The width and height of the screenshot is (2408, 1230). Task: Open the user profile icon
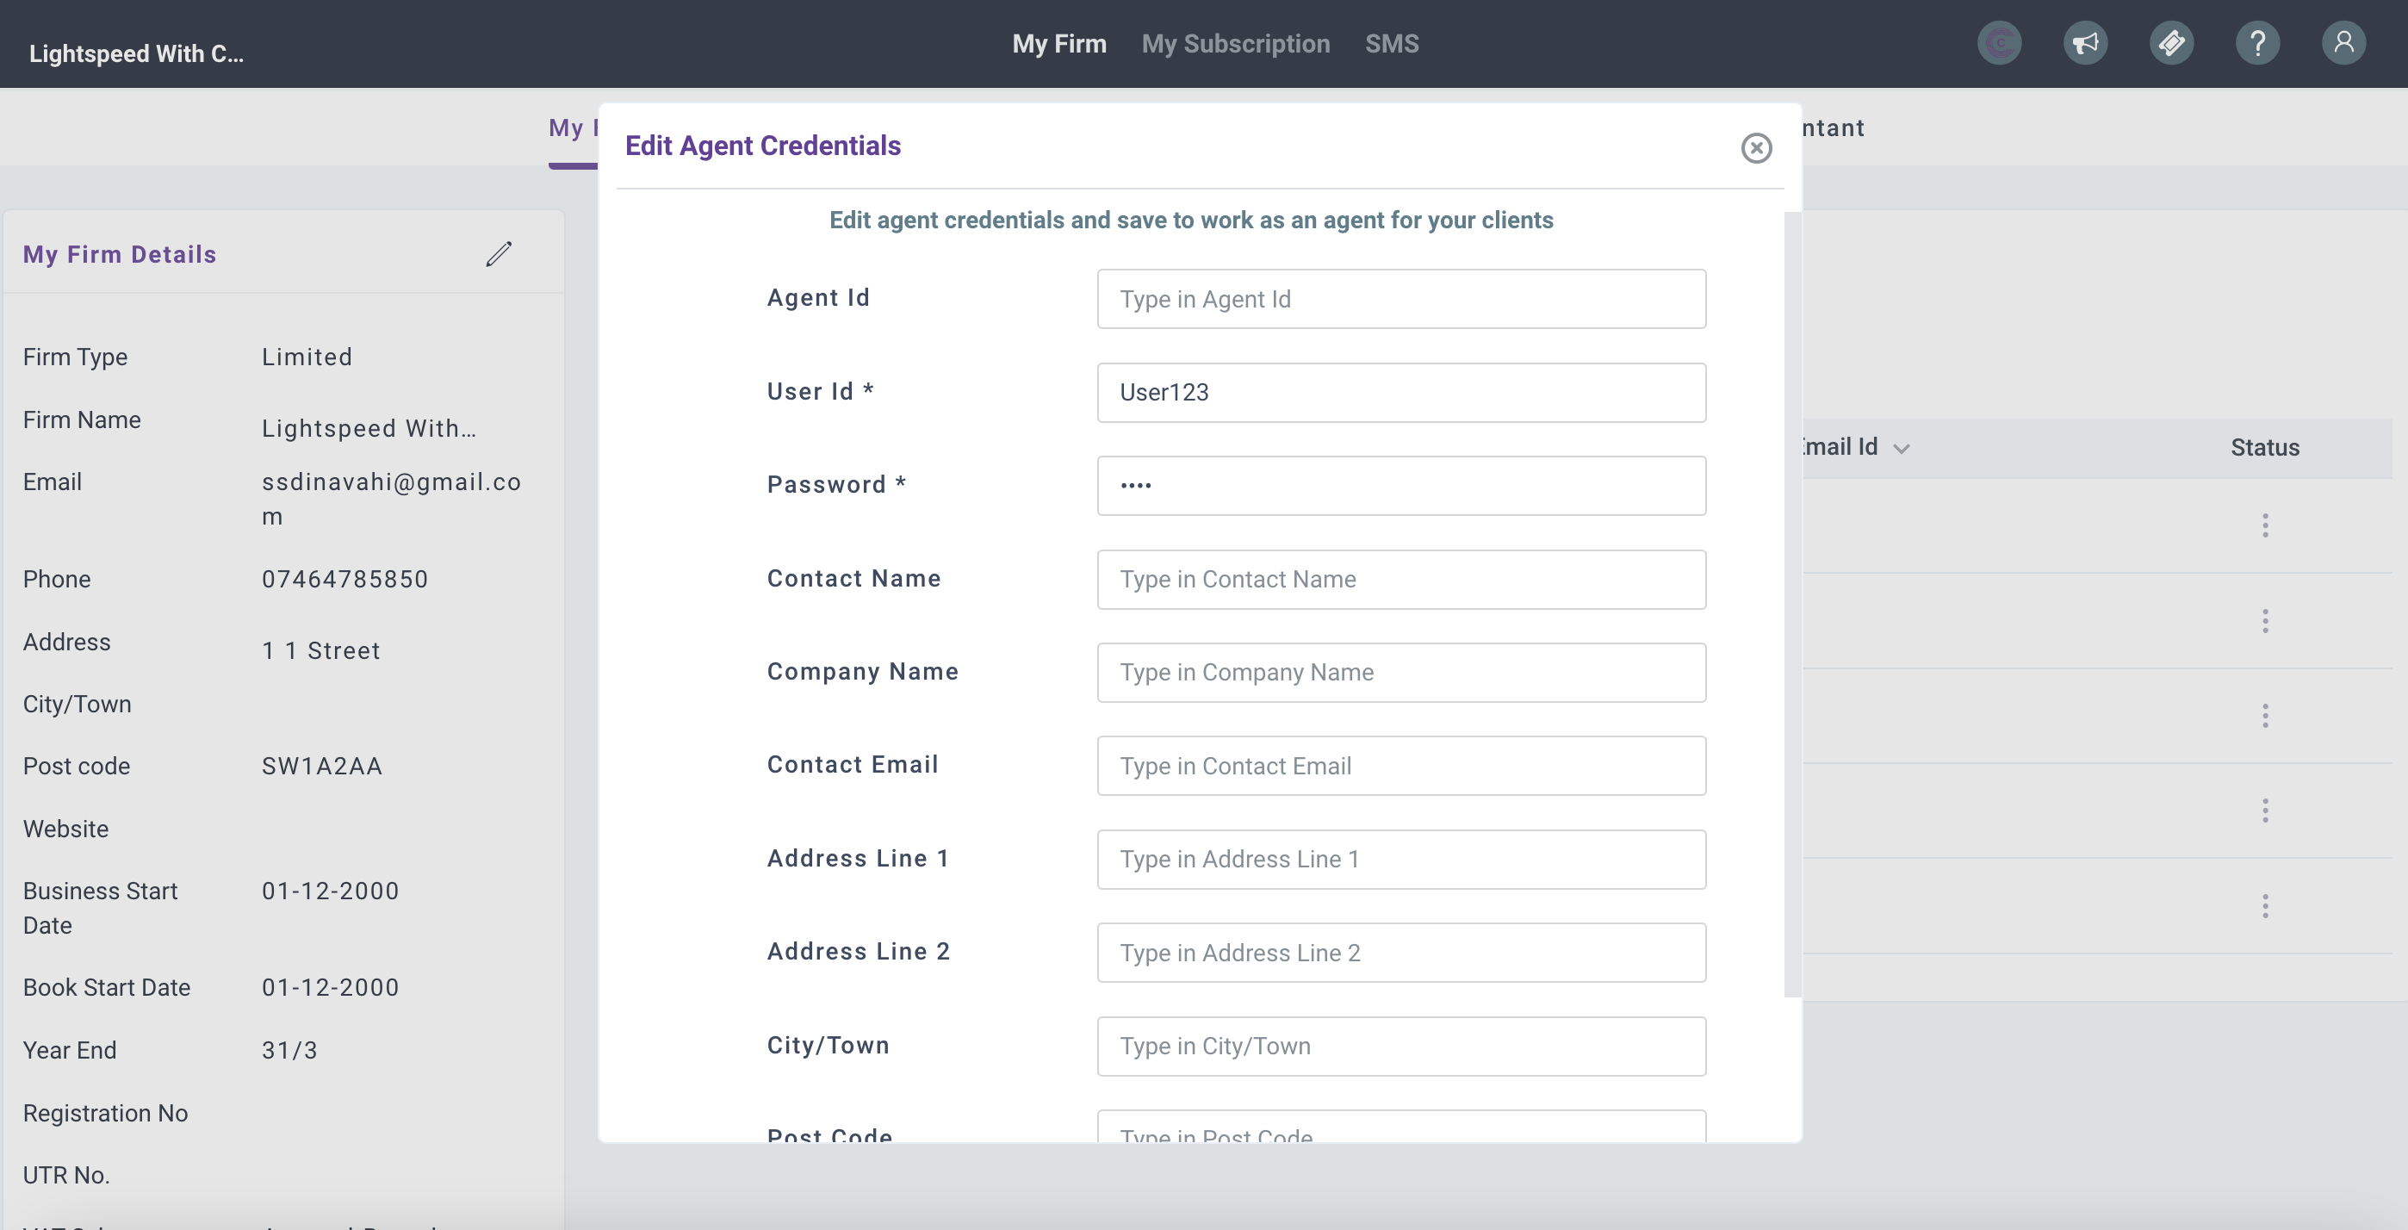coord(2343,43)
